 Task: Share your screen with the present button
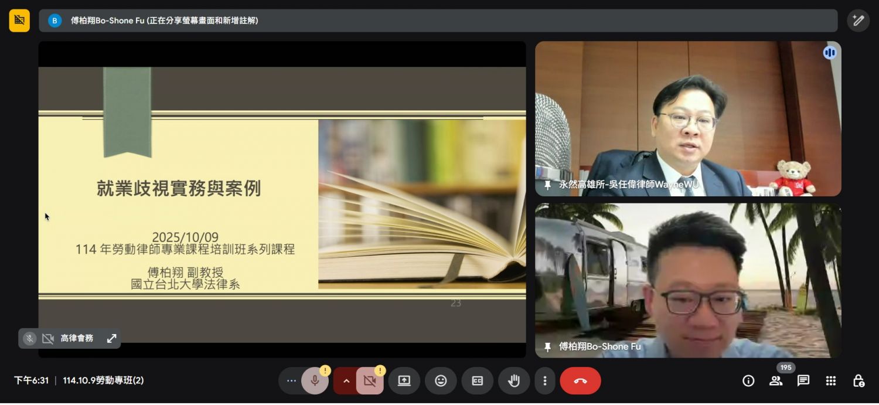coord(404,381)
